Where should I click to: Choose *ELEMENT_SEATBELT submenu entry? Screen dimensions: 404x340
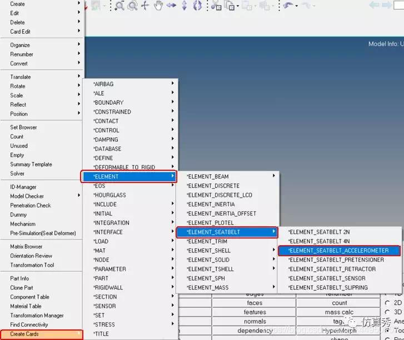click(x=227, y=232)
